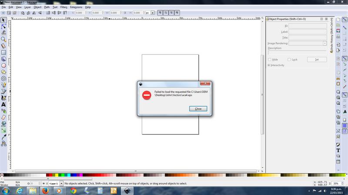Select the Spiral tool
Viewport: 348px width, 195px height.
pos(3,78)
